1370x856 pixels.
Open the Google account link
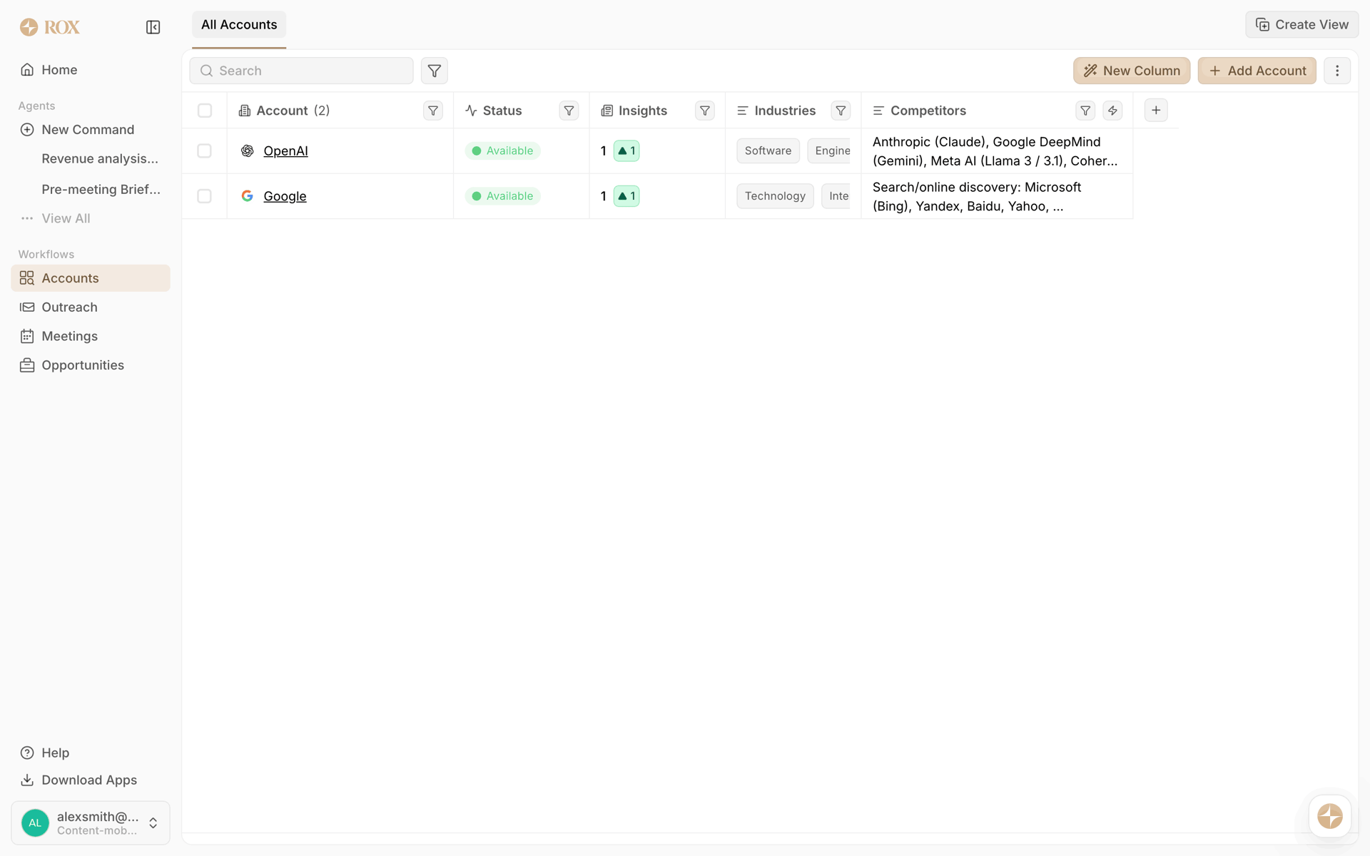coord(285,196)
